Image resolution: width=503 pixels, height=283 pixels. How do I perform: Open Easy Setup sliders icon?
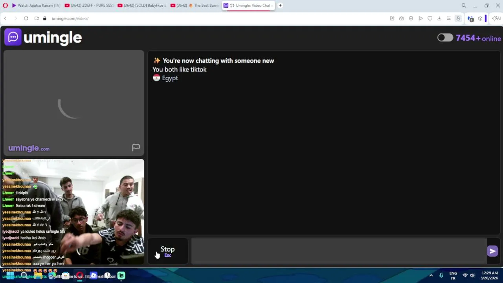(x=449, y=18)
